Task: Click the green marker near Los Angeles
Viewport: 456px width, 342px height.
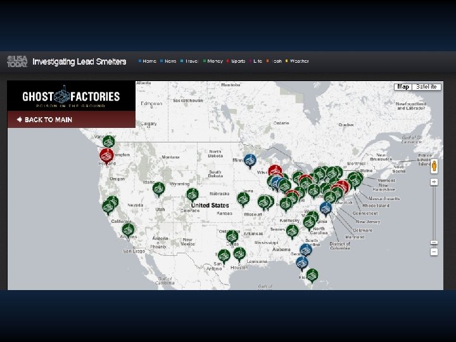Action: point(128,230)
